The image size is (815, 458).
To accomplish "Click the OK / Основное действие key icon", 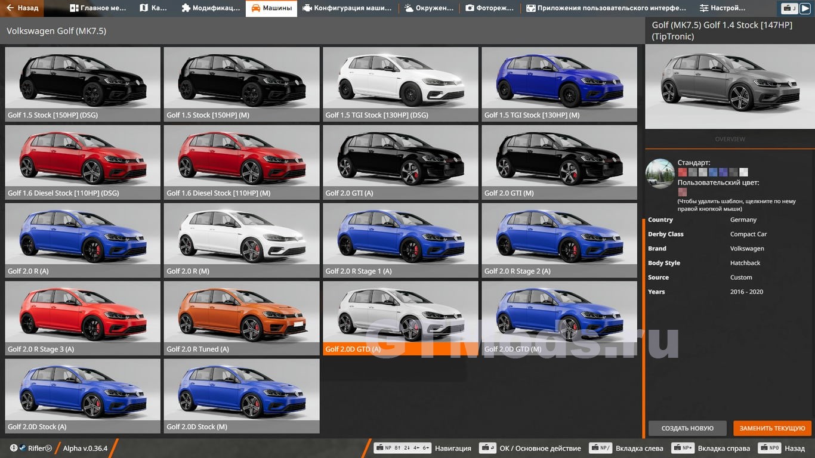I will [x=488, y=448].
